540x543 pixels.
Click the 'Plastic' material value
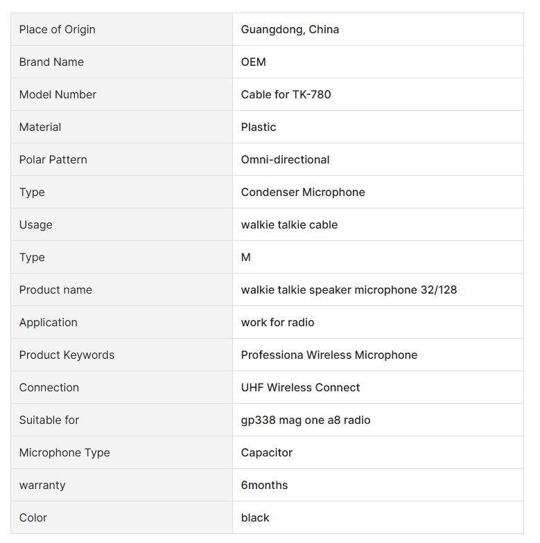(x=259, y=127)
